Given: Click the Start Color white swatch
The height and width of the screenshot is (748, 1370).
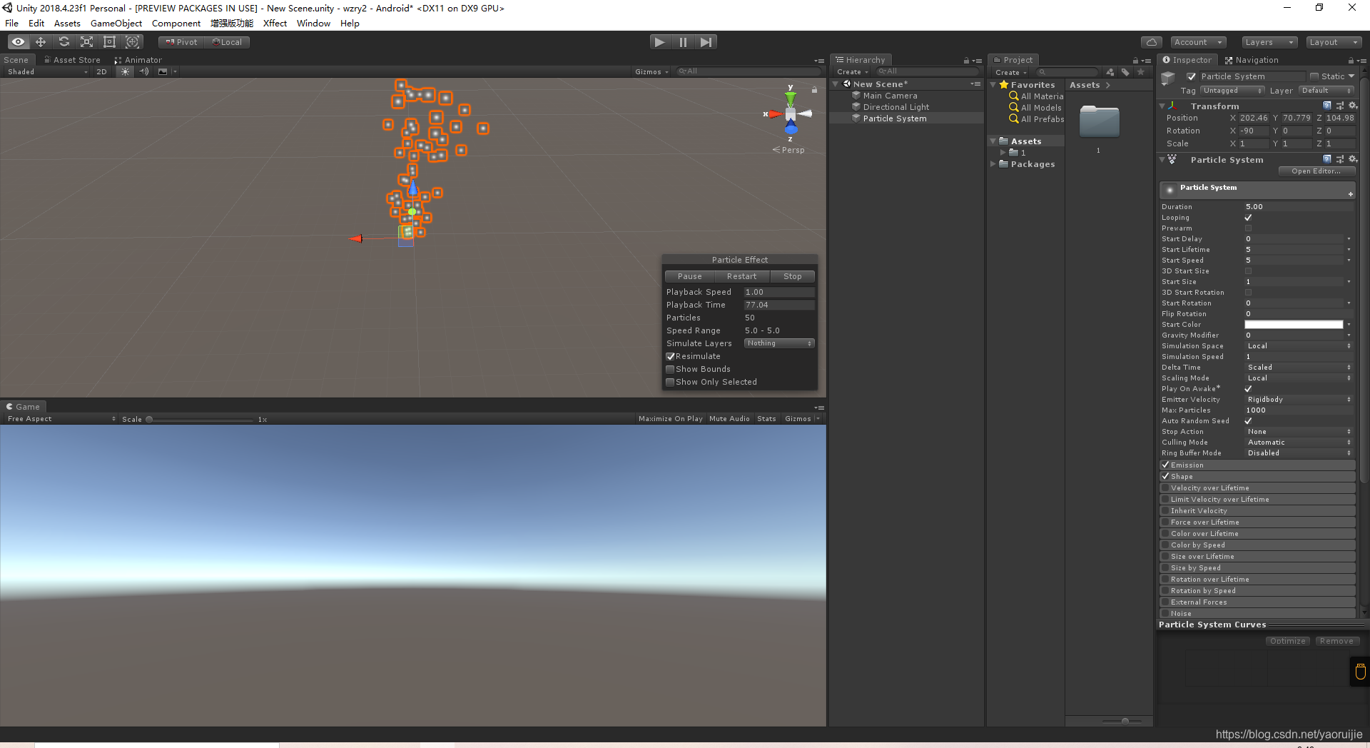Looking at the screenshot, I should pyautogui.click(x=1294, y=325).
